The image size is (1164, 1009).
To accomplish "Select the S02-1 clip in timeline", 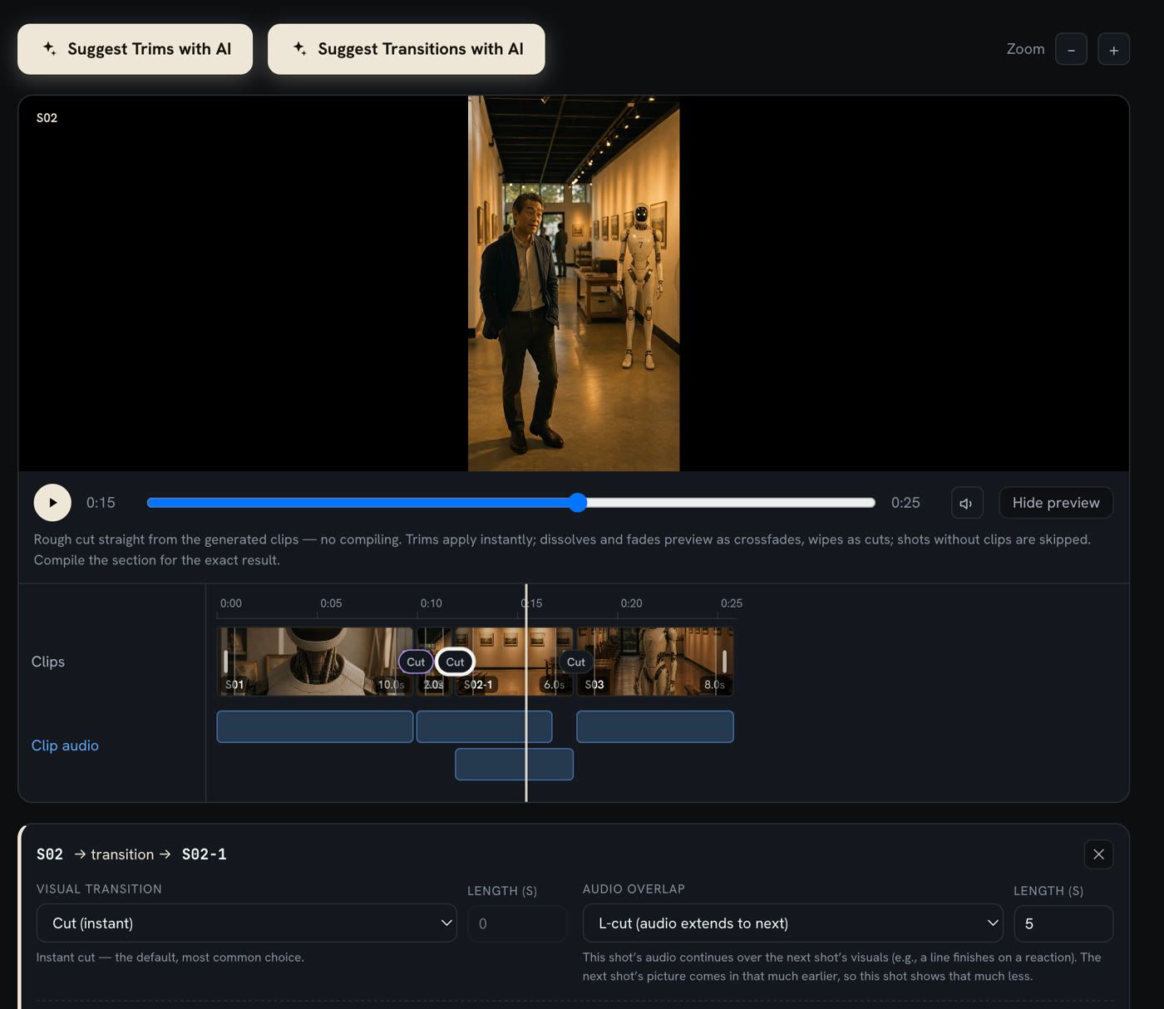I will (x=514, y=662).
